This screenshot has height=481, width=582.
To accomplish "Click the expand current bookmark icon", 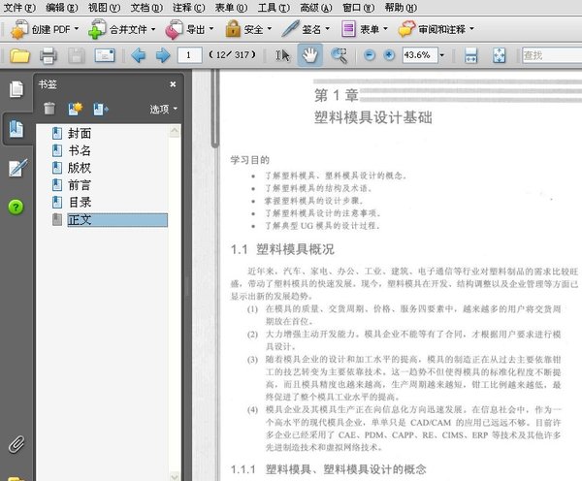I will pyautogui.click(x=101, y=109).
